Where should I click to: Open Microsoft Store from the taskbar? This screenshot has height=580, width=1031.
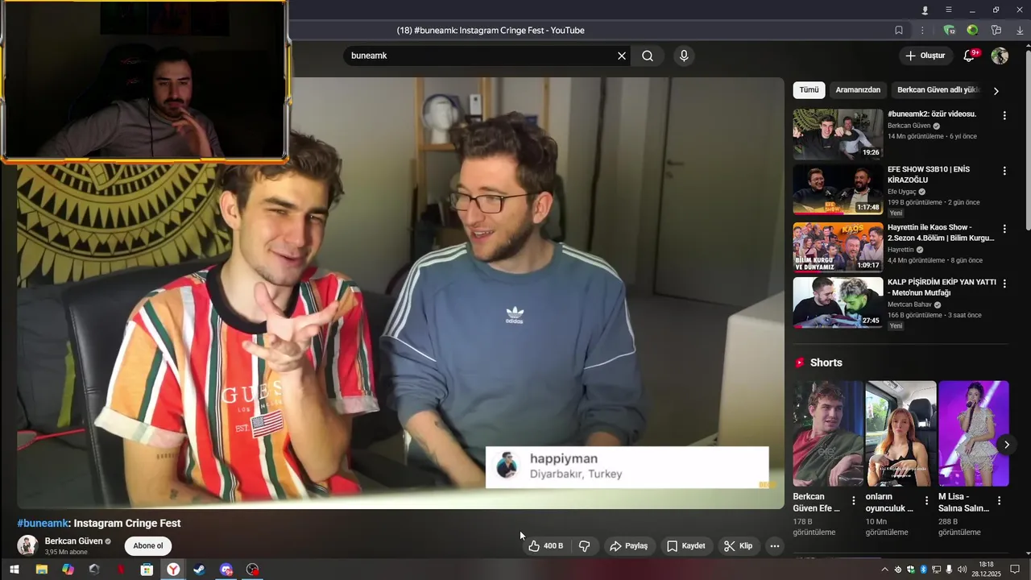(x=147, y=570)
